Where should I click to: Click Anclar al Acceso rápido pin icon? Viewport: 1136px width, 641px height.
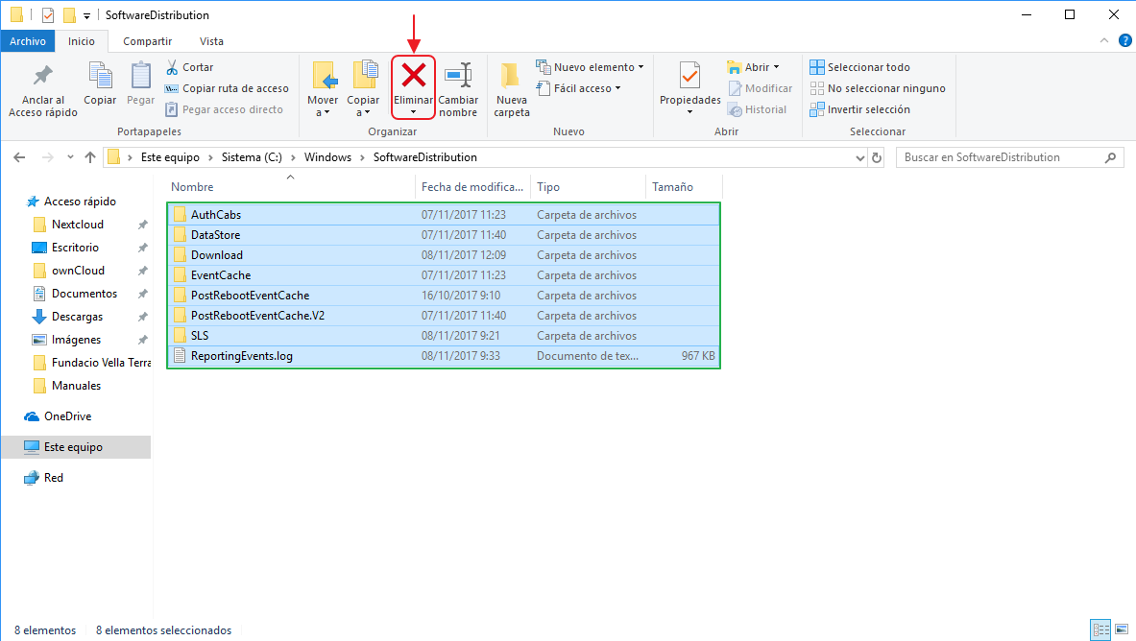pos(43,76)
